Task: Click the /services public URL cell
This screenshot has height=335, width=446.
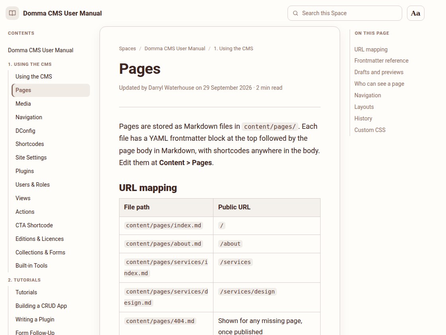Action: (x=266, y=268)
